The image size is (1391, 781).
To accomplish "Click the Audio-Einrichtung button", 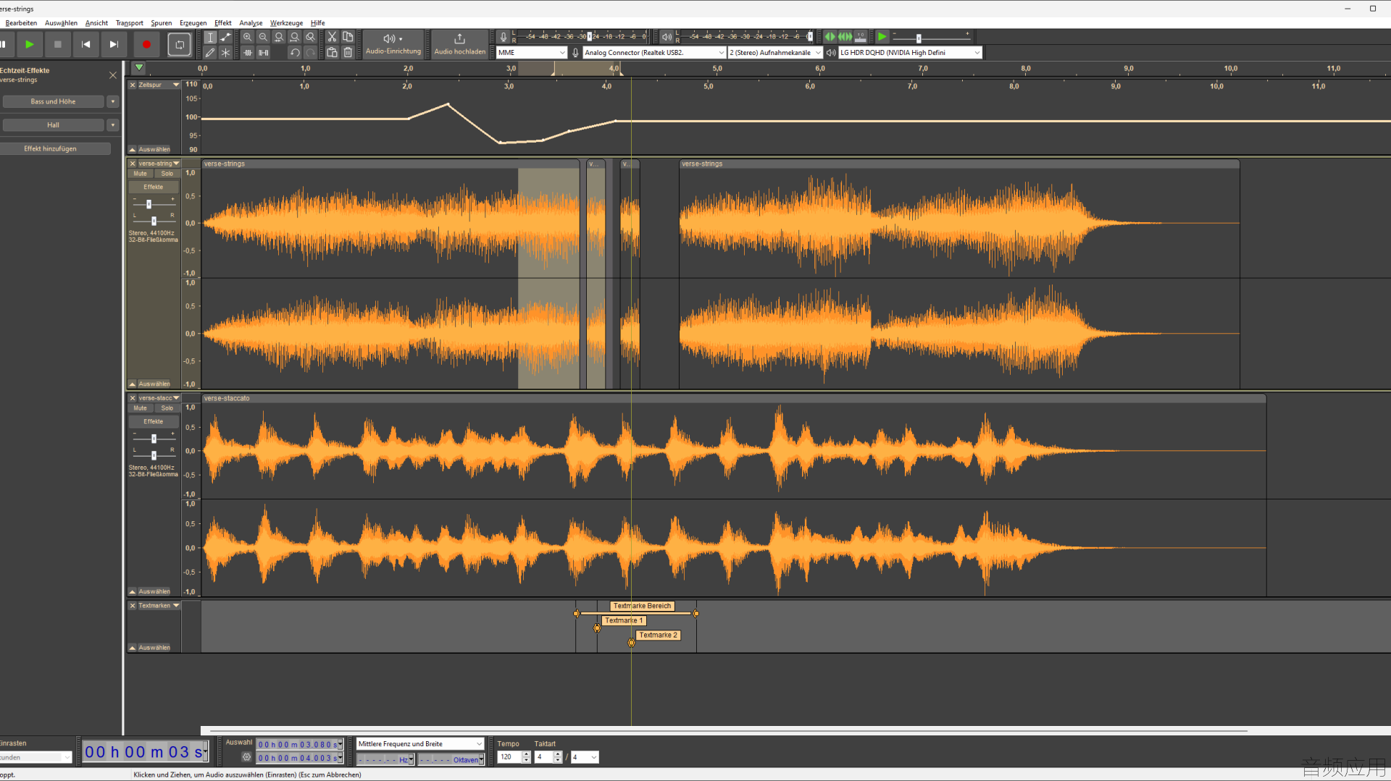I will [393, 44].
